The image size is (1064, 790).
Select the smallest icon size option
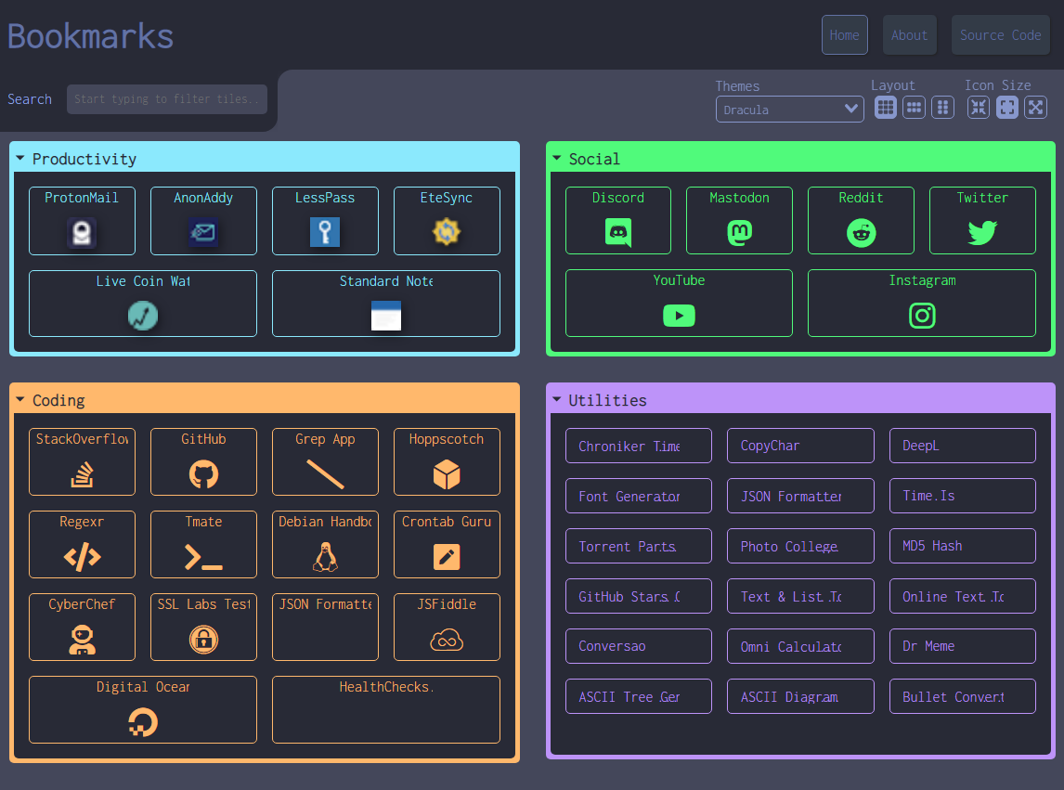pyautogui.click(x=979, y=108)
